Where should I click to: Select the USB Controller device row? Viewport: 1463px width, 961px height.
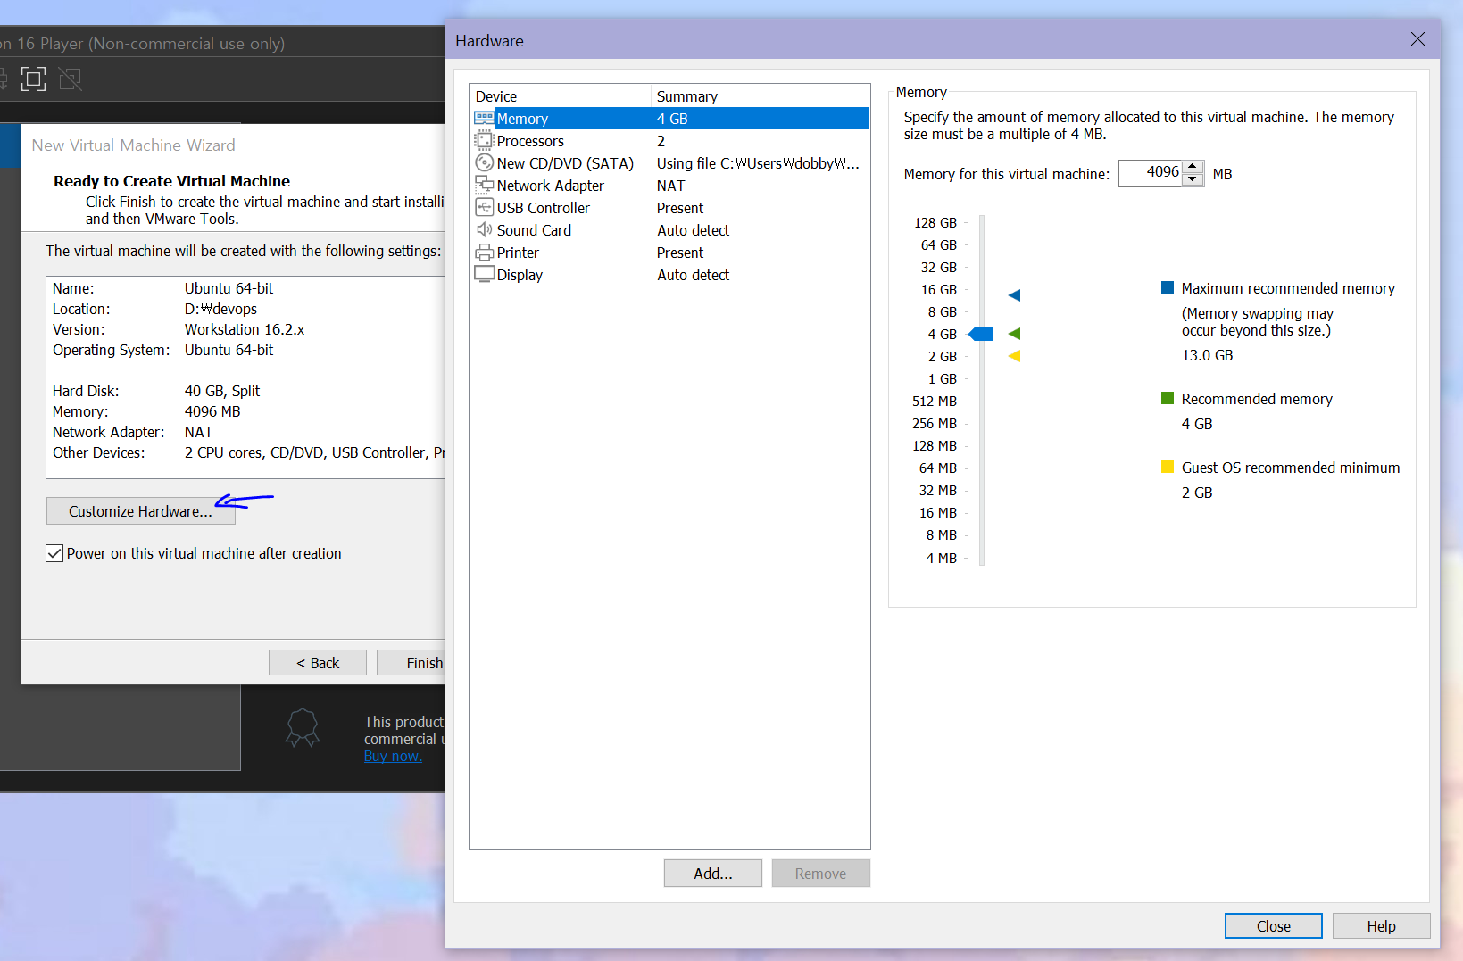[x=670, y=208]
